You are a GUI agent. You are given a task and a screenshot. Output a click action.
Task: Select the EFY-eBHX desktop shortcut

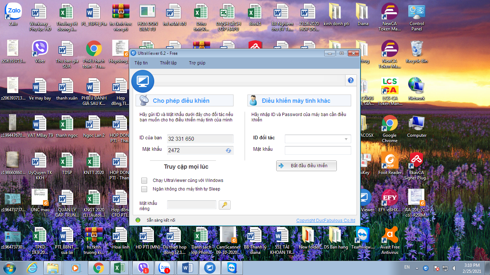pos(390,201)
